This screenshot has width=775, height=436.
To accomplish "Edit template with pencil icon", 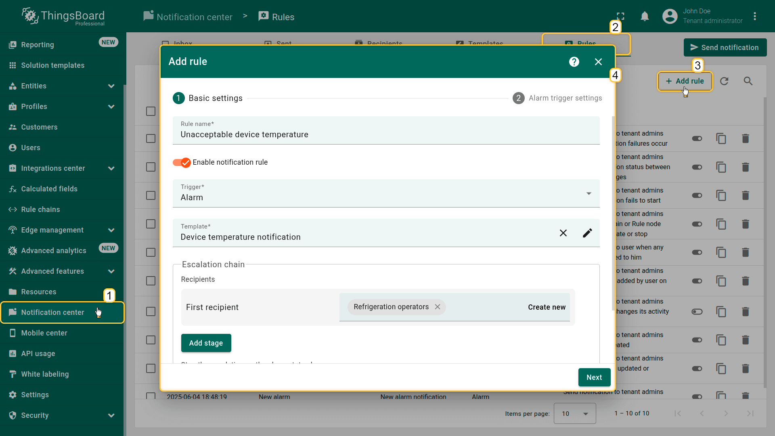I will coord(587,233).
